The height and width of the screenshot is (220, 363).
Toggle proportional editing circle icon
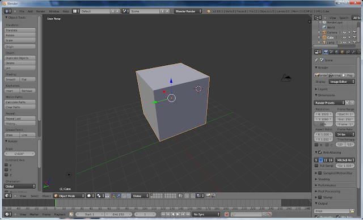coord(187,196)
